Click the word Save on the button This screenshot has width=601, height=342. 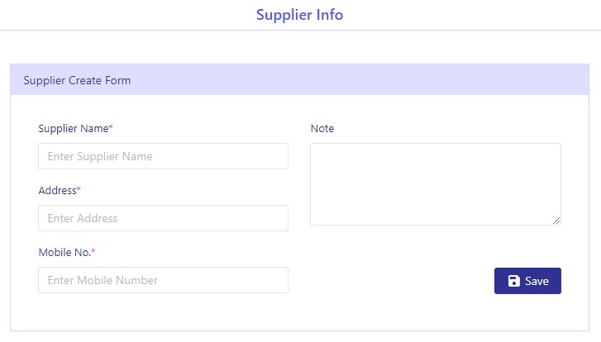(x=537, y=282)
